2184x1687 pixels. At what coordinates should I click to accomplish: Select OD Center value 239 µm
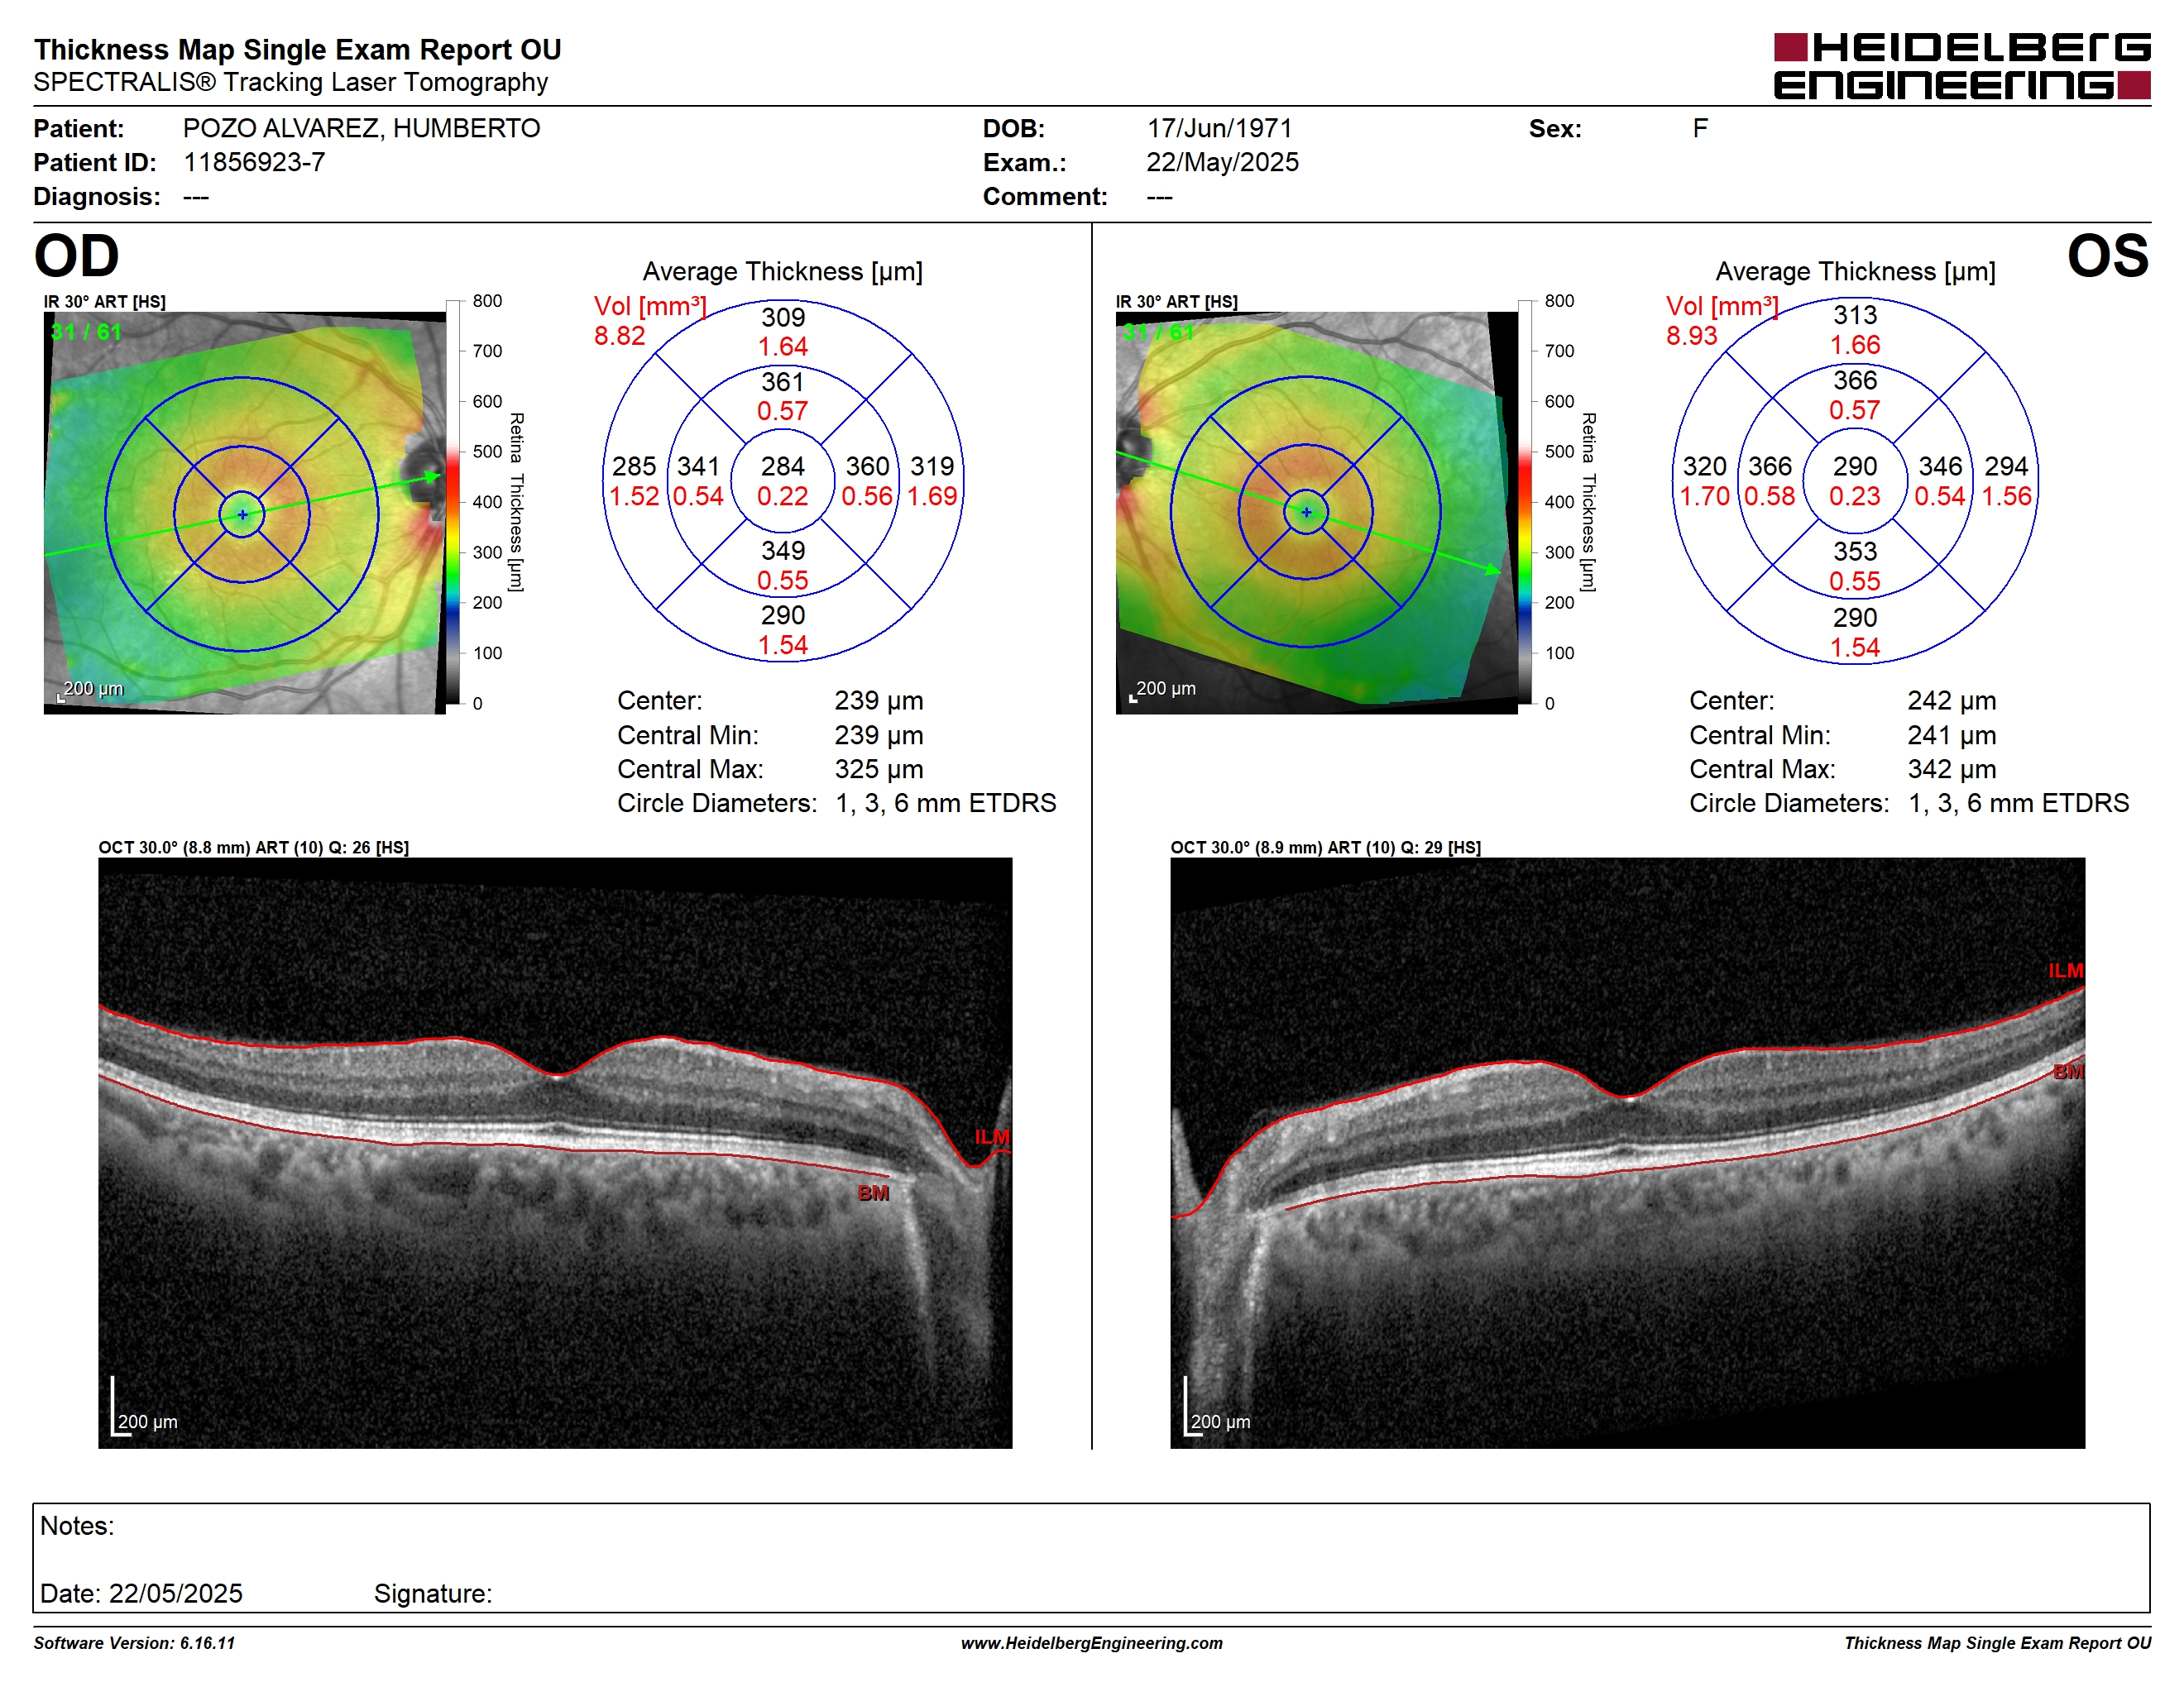point(879,700)
